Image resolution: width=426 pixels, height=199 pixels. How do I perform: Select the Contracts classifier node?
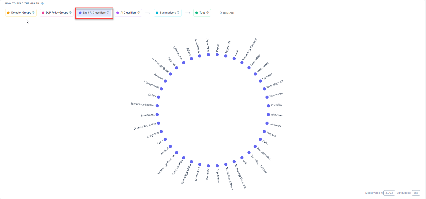coord(267,123)
